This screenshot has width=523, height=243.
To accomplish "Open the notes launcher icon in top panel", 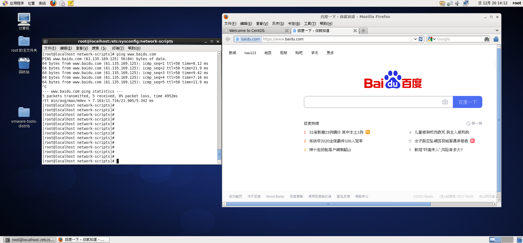I will [71, 3].
